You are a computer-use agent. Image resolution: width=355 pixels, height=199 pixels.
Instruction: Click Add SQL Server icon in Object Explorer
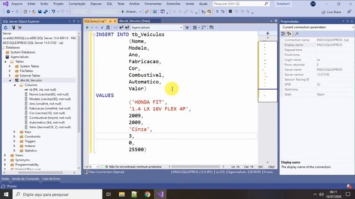pos(13,28)
